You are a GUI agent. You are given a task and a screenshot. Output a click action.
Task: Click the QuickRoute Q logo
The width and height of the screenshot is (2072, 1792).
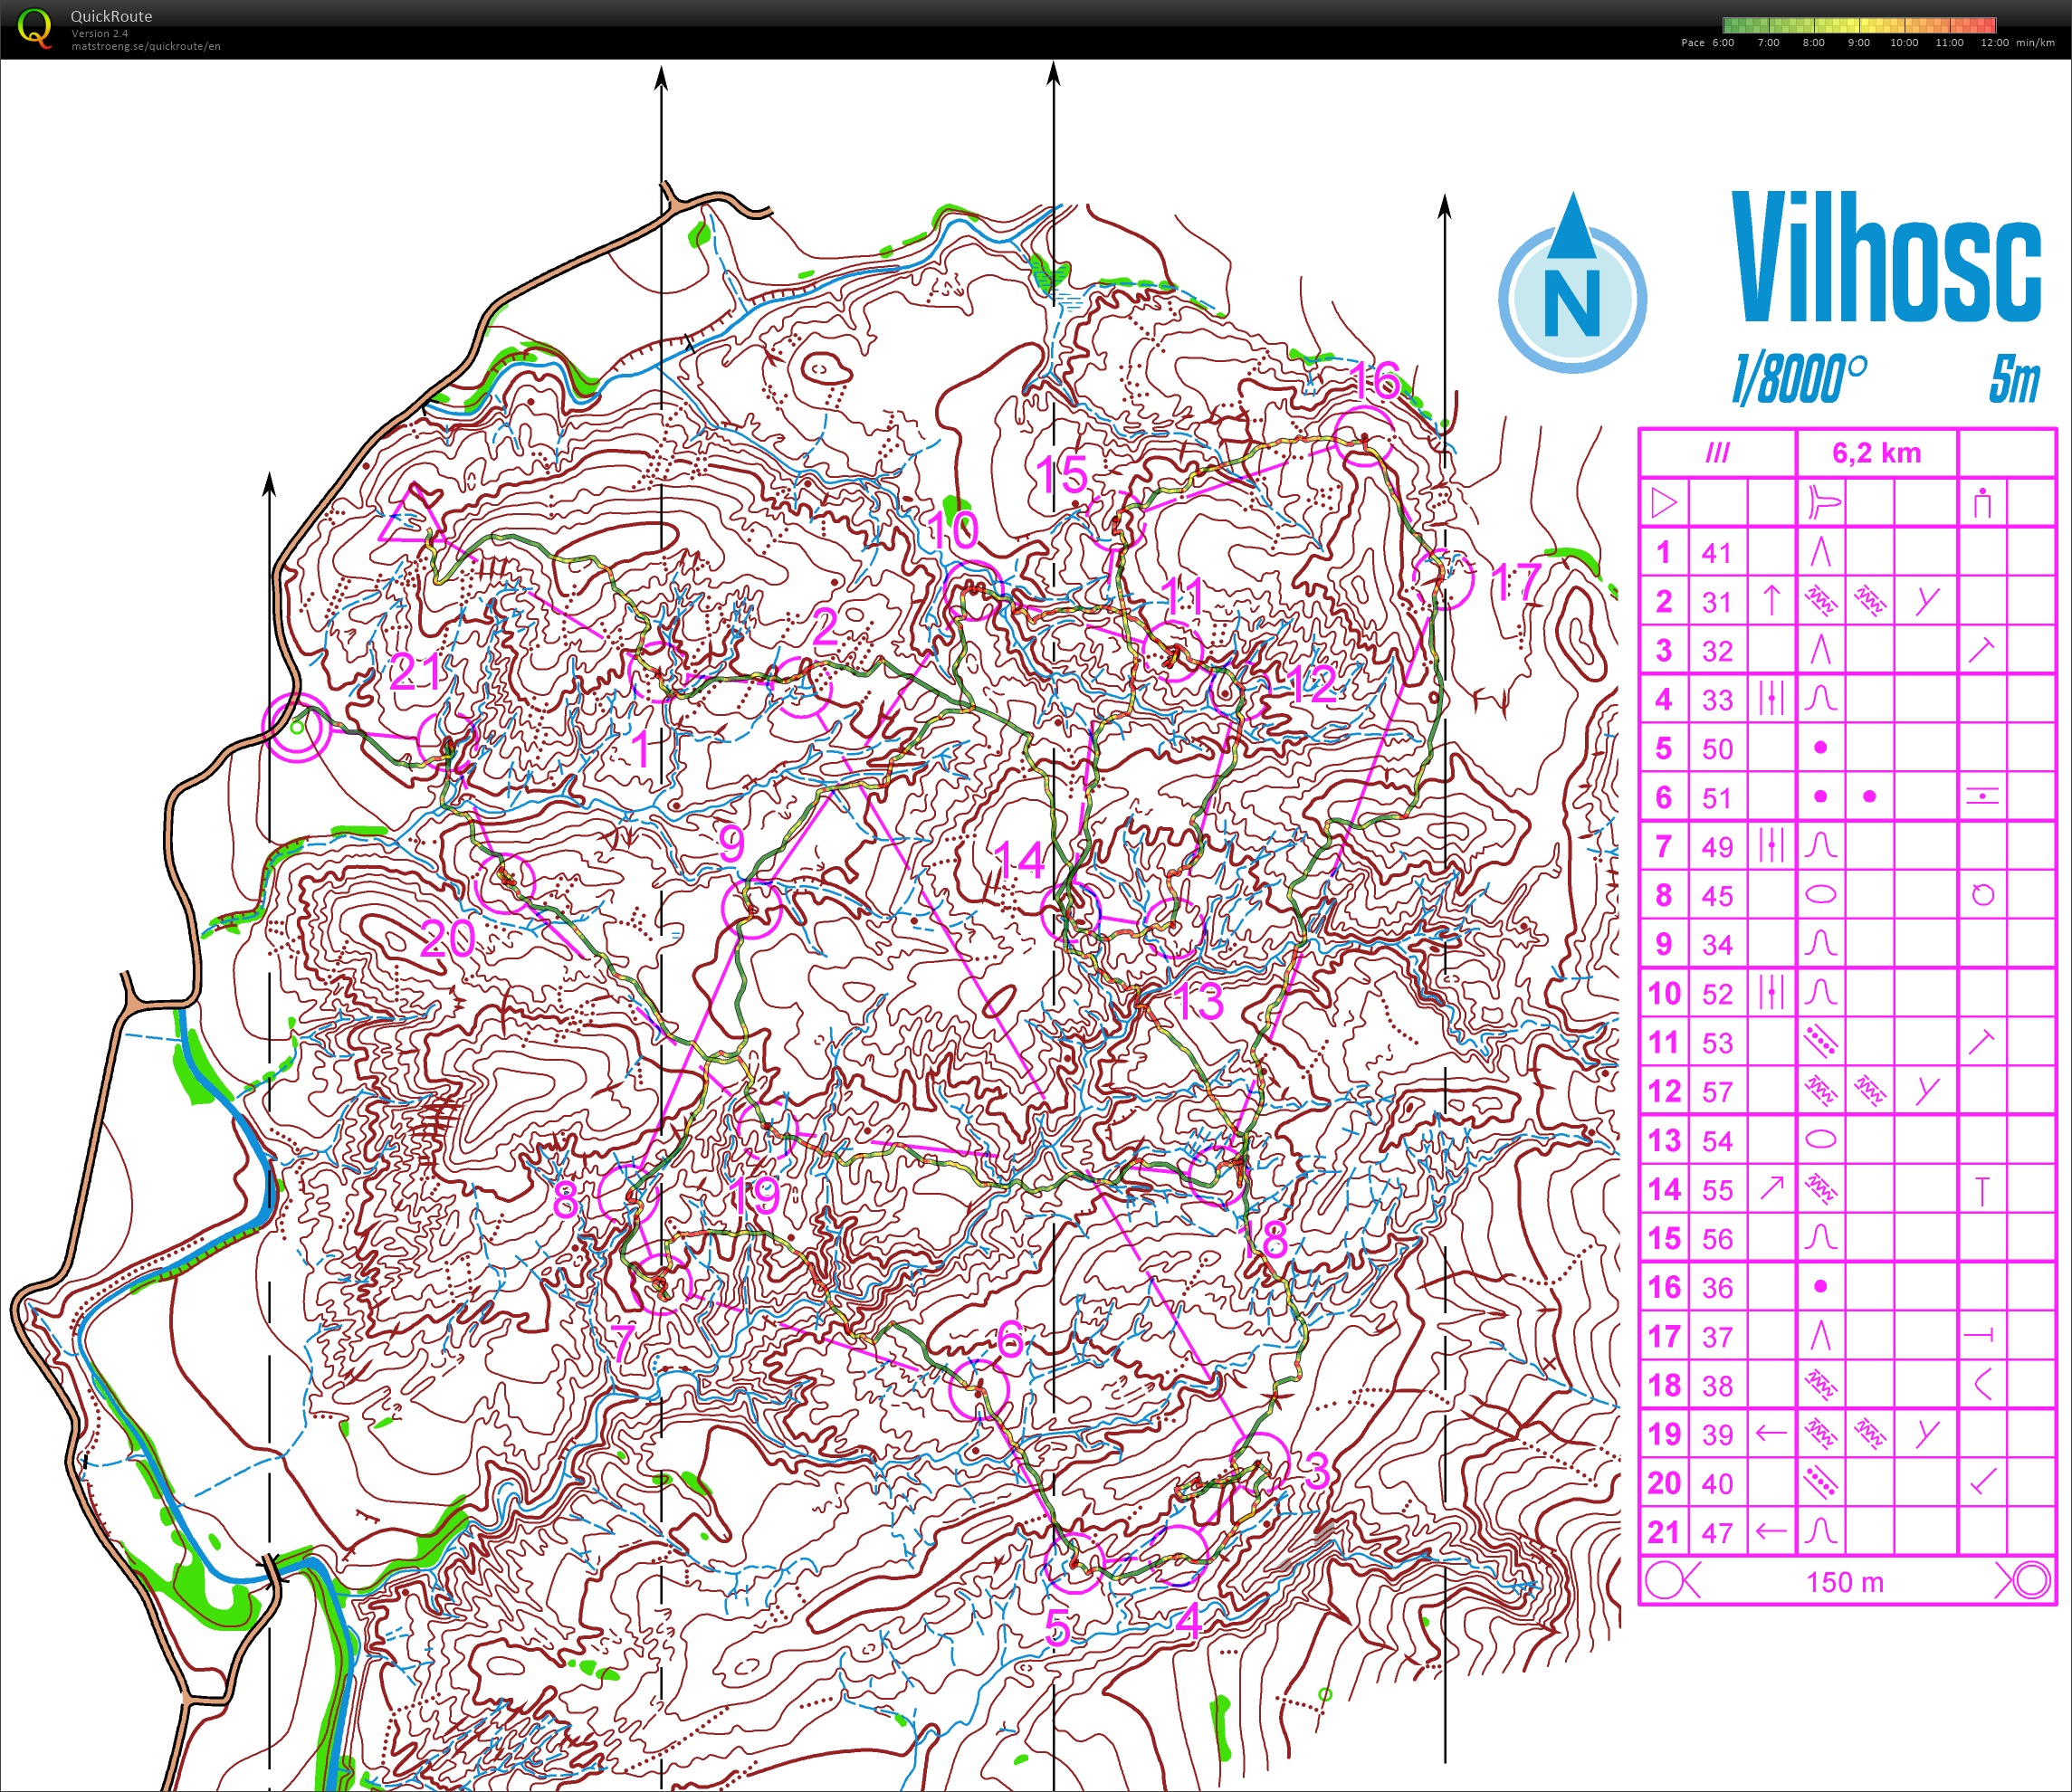34,27
